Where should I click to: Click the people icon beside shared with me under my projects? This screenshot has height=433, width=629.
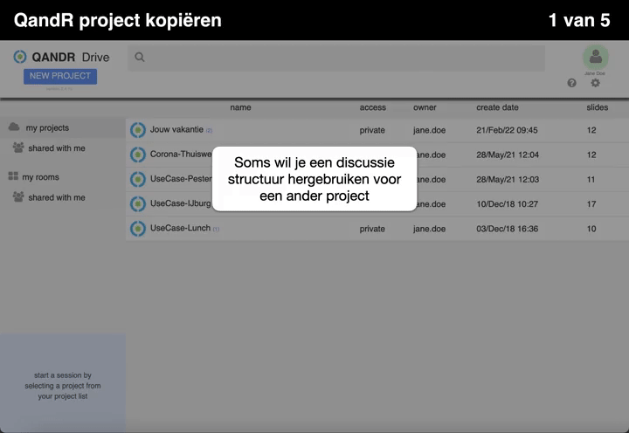pyautogui.click(x=18, y=148)
